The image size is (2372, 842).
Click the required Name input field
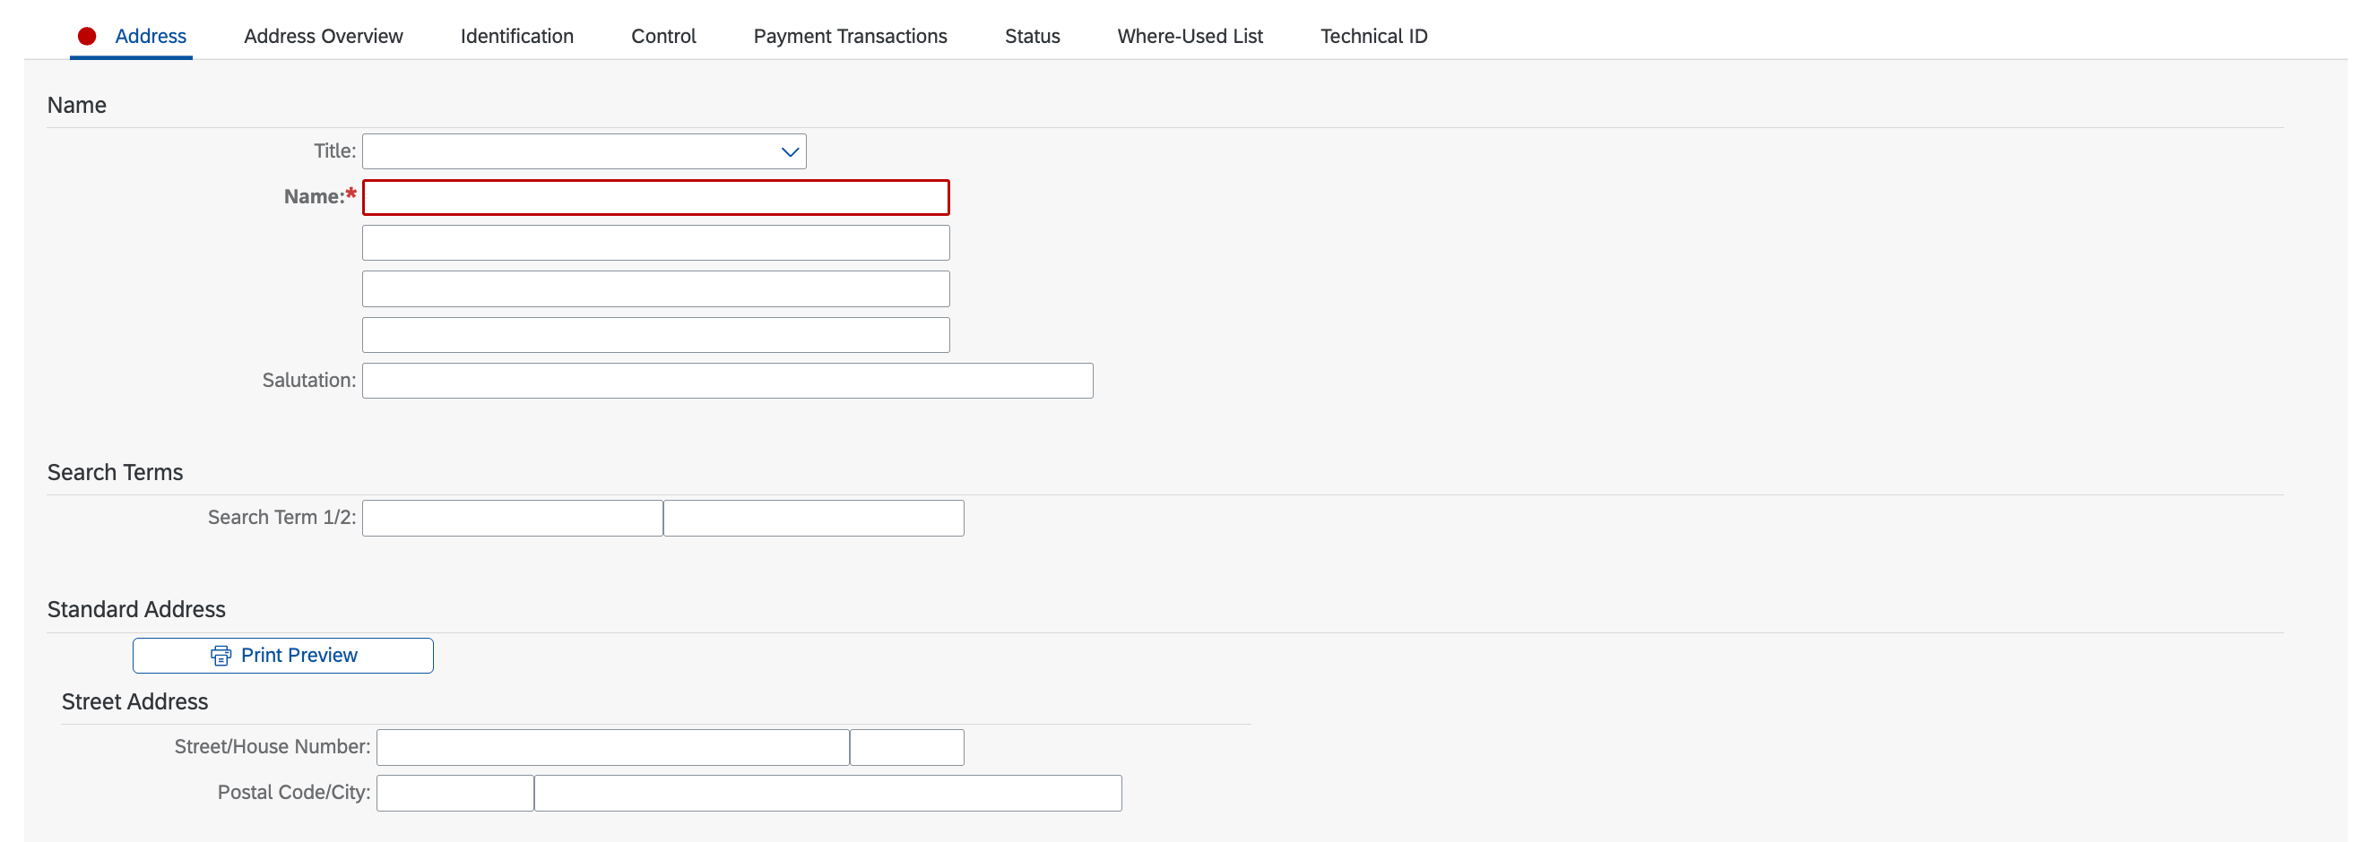(655, 198)
